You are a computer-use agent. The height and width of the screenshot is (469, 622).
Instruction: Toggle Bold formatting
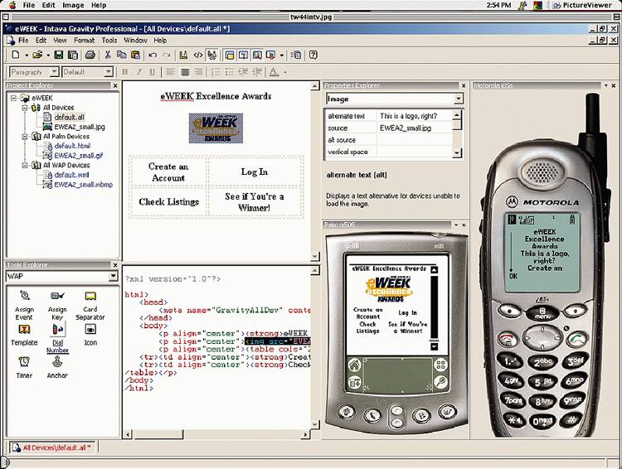[125, 72]
